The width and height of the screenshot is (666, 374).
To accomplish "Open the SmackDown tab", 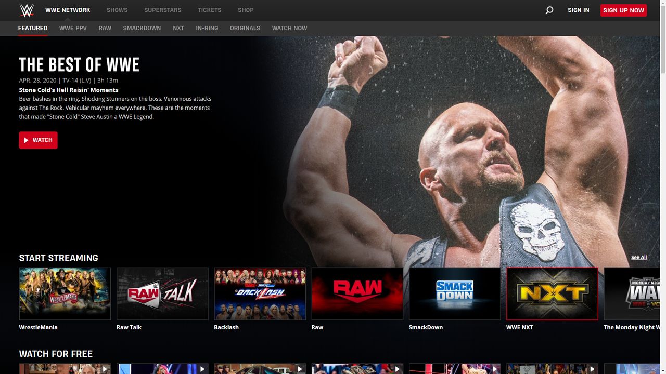I will 142,28.
